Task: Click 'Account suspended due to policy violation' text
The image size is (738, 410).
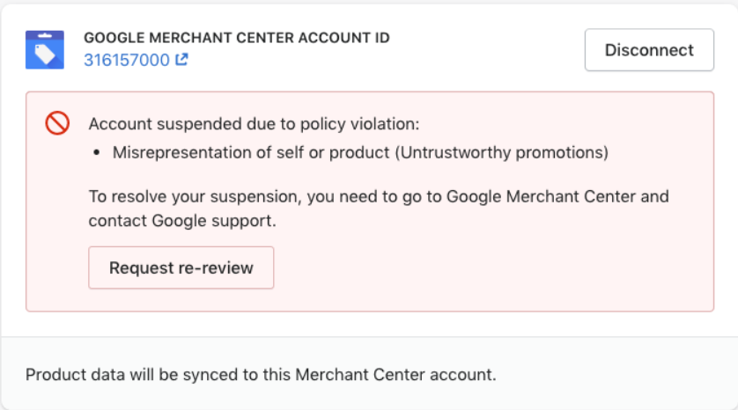Action: 254,124
